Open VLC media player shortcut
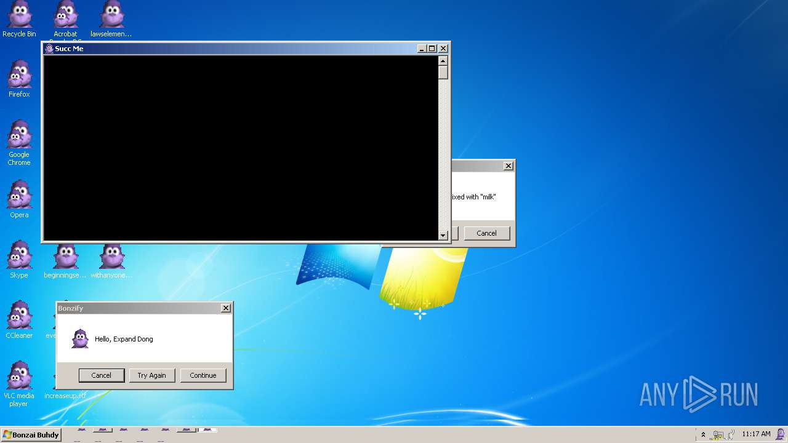The height and width of the screenshot is (443, 788). 19,384
